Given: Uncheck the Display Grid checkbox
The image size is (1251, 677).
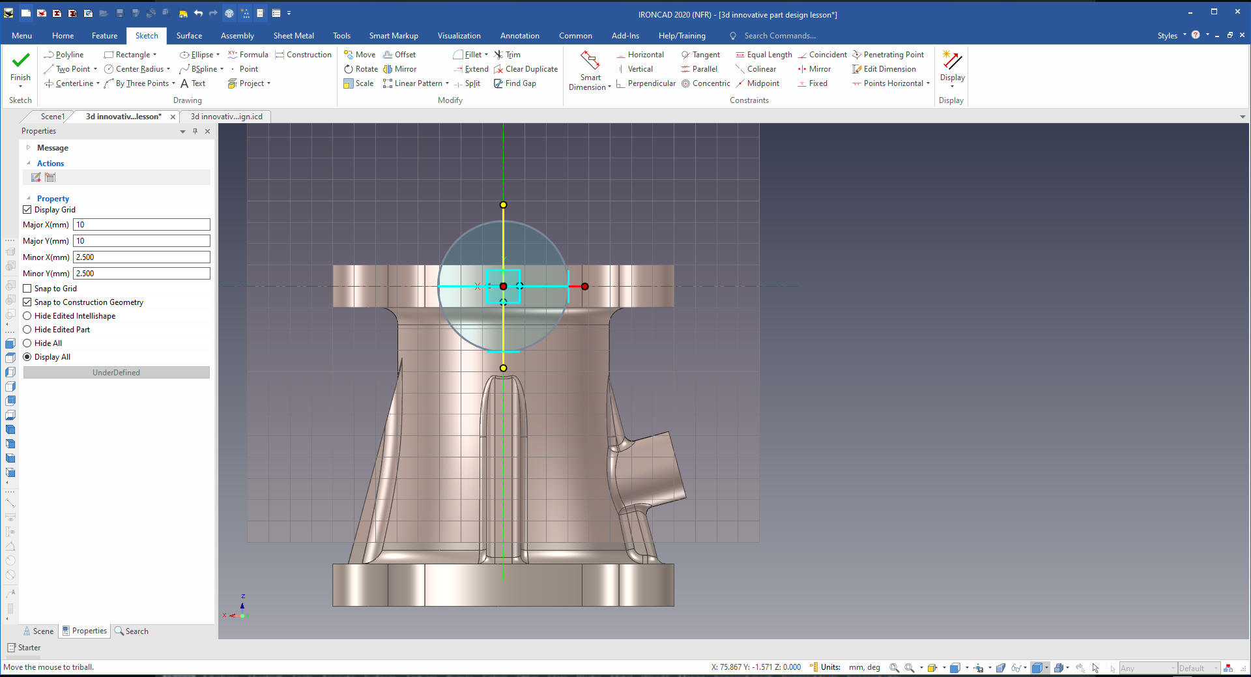Looking at the screenshot, I should (x=27, y=210).
